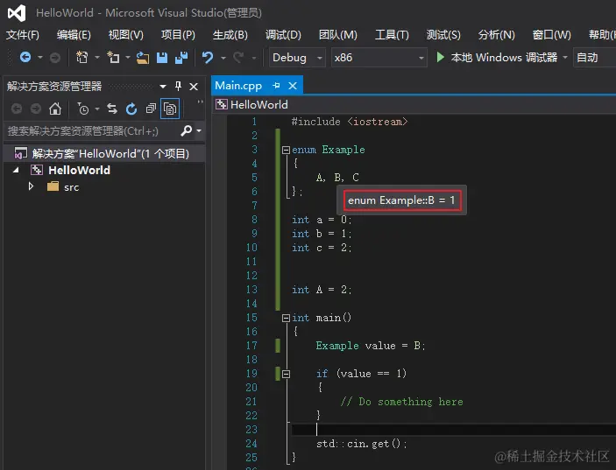Click the Undo arrow in toolbar

click(x=208, y=58)
